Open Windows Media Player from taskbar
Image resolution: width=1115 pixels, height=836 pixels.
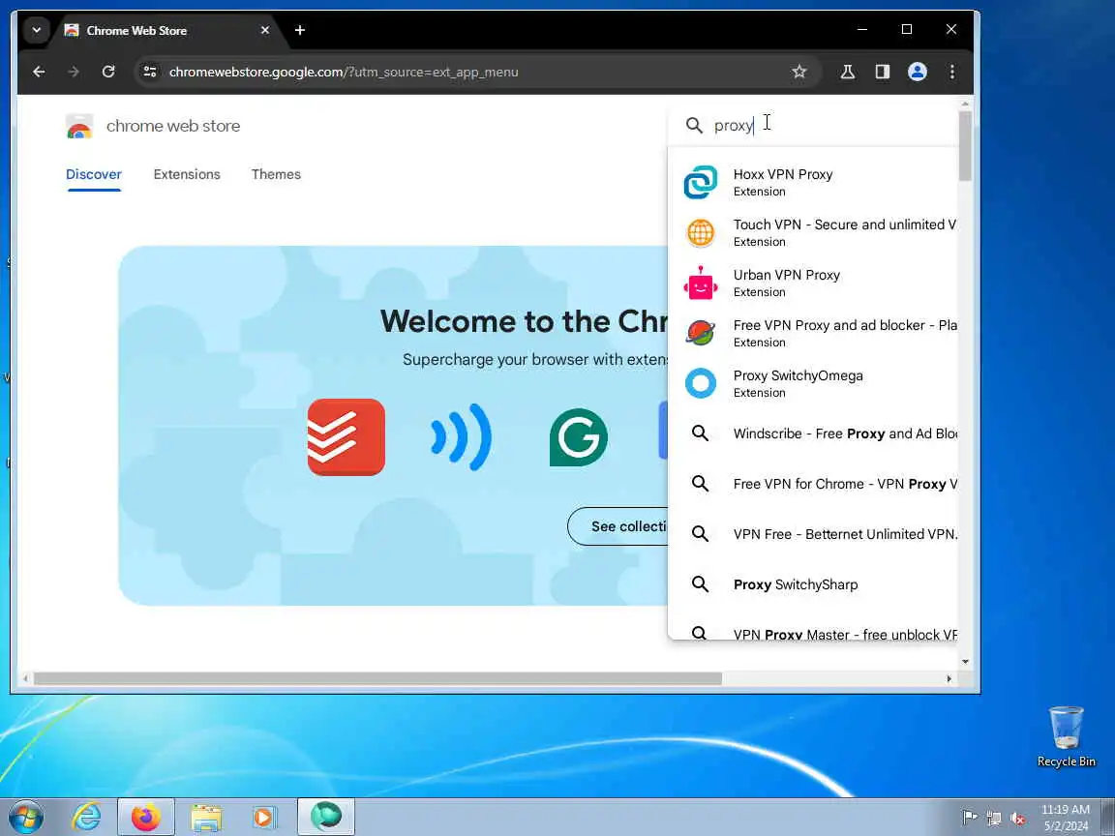pos(264,818)
